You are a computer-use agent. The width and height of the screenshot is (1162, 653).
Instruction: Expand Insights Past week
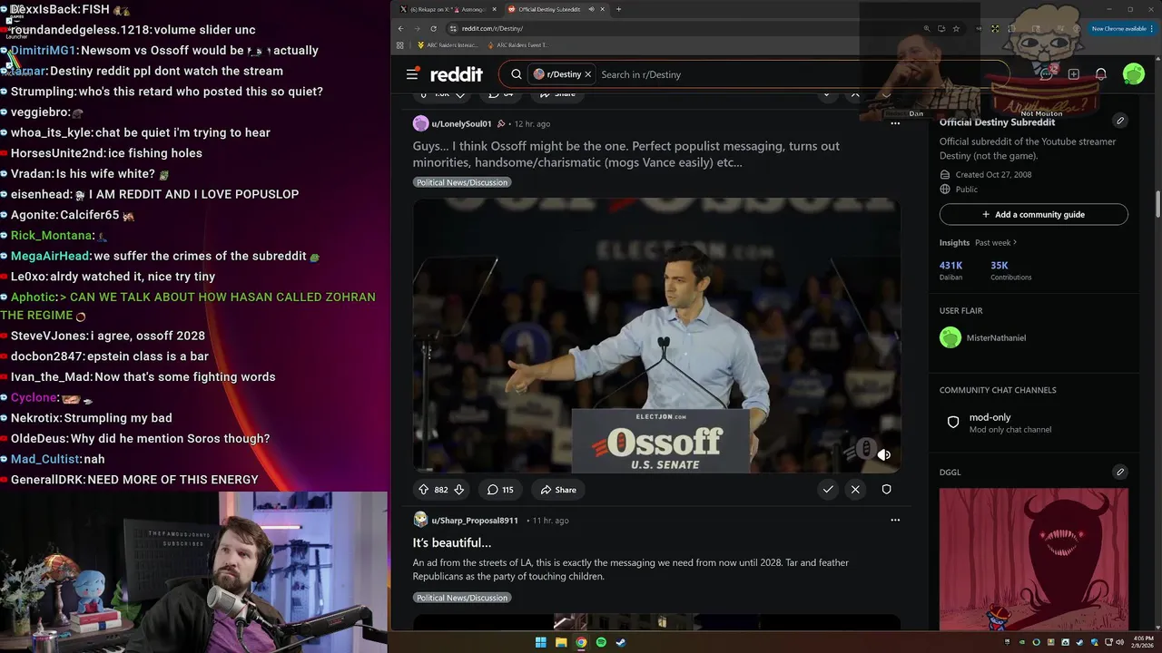tap(996, 243)
